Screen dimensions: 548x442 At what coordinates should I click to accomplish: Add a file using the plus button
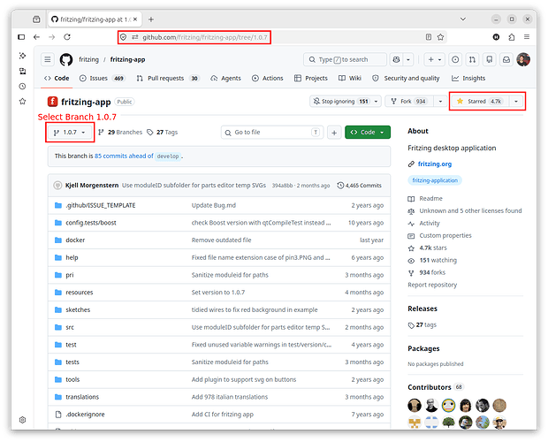(x=334, y=133)
